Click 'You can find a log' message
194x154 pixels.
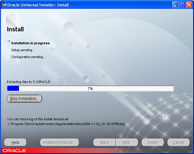pos(38,119)
